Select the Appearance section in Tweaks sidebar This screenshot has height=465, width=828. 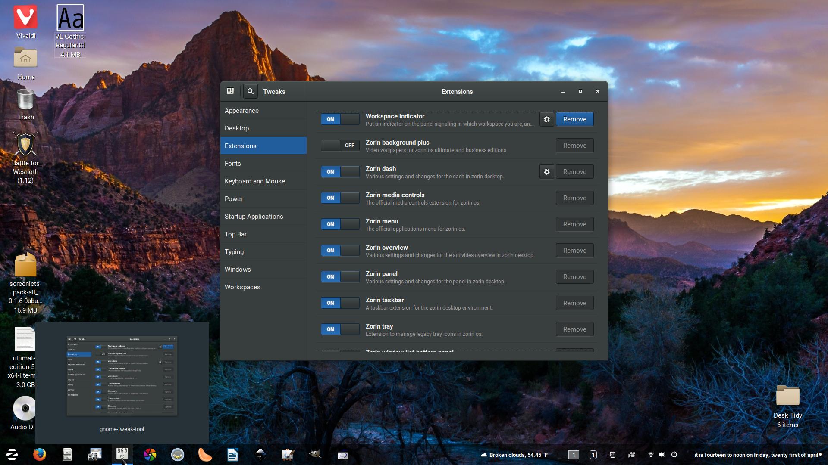click(x=241, y=110)
